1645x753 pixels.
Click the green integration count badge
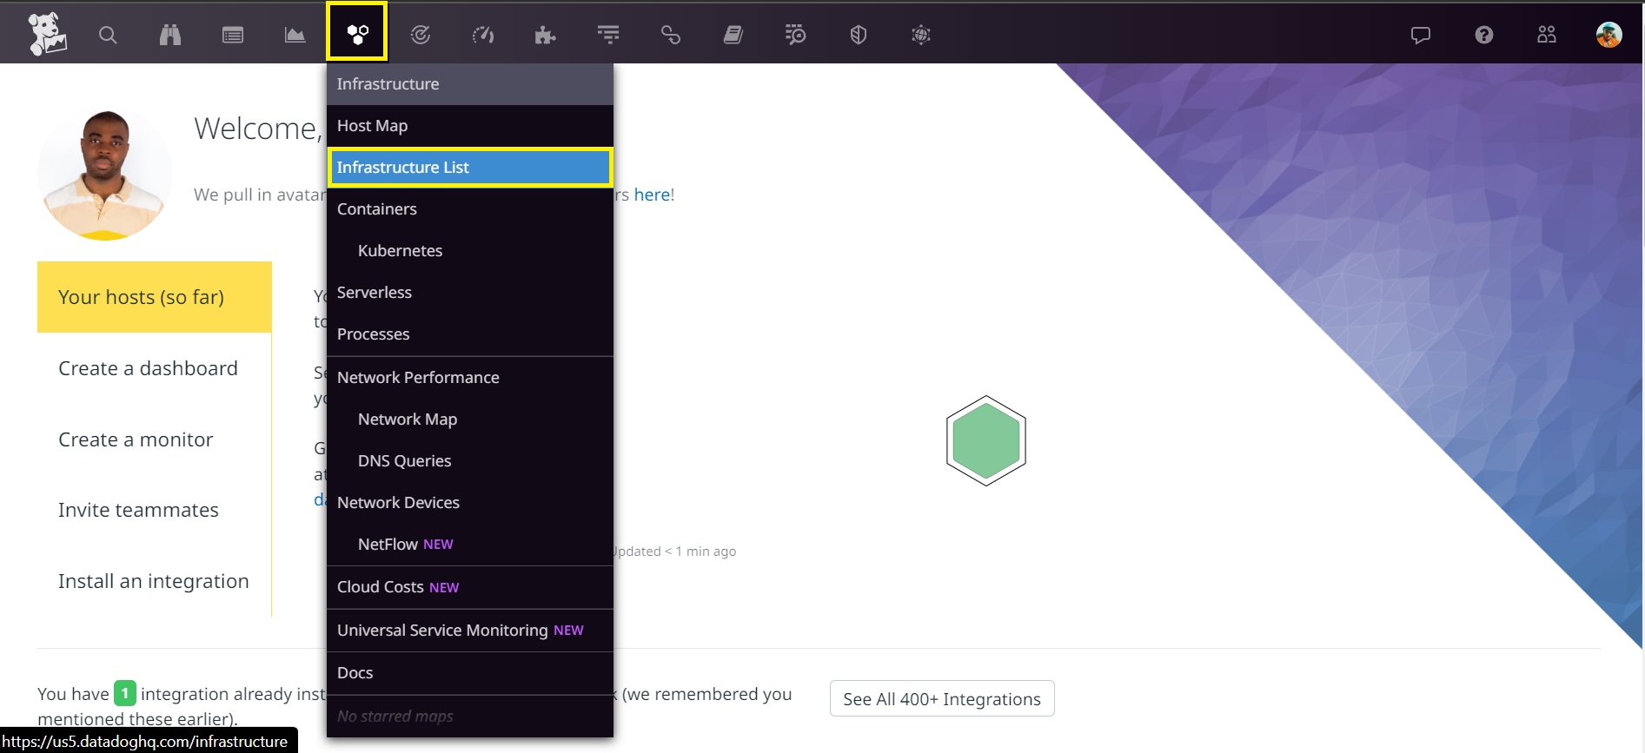tap(125, 693)
